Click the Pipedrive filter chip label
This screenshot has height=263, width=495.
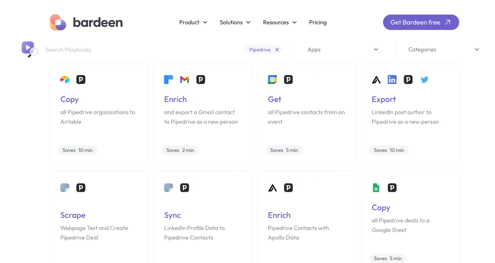260,50
